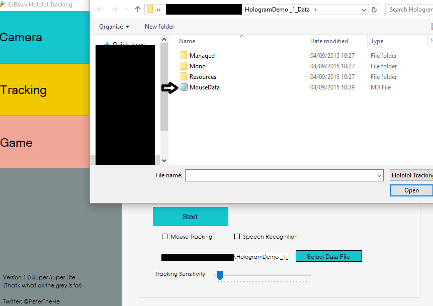Select the Mono folder icon

click(184, 66)
